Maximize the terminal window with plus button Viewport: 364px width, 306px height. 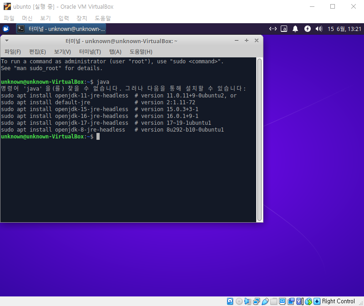(x=247, y=41)
